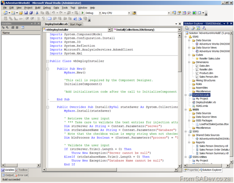This screenshot has width=234, height=183.
Task: Open the vbDeployInstaller class name dropdown
Action: 110,30
